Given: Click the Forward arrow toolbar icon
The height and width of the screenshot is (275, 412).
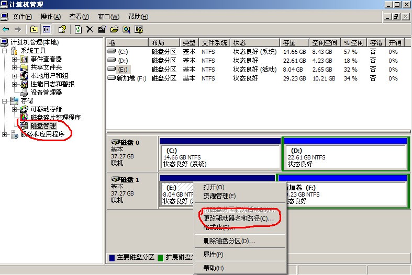Looking at the screenshot, I should pyautogui.click(x=18, y=29).
